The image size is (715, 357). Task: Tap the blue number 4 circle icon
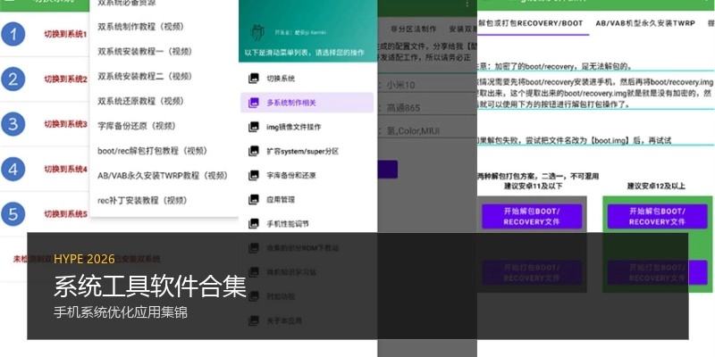(x=13, y=169)
